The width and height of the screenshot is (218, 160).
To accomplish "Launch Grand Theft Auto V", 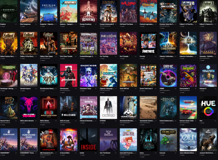I will point(143,91).
